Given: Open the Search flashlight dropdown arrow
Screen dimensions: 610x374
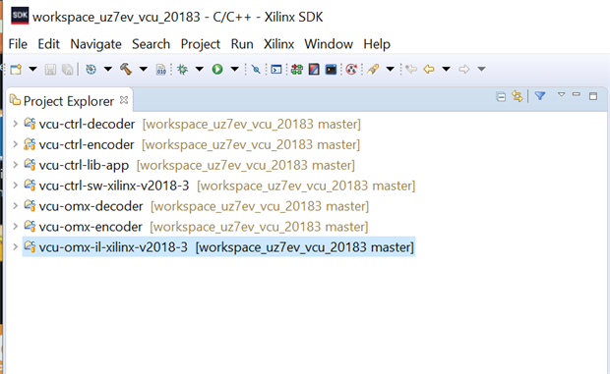Looking at the screenshot, I should pos(391,70).
